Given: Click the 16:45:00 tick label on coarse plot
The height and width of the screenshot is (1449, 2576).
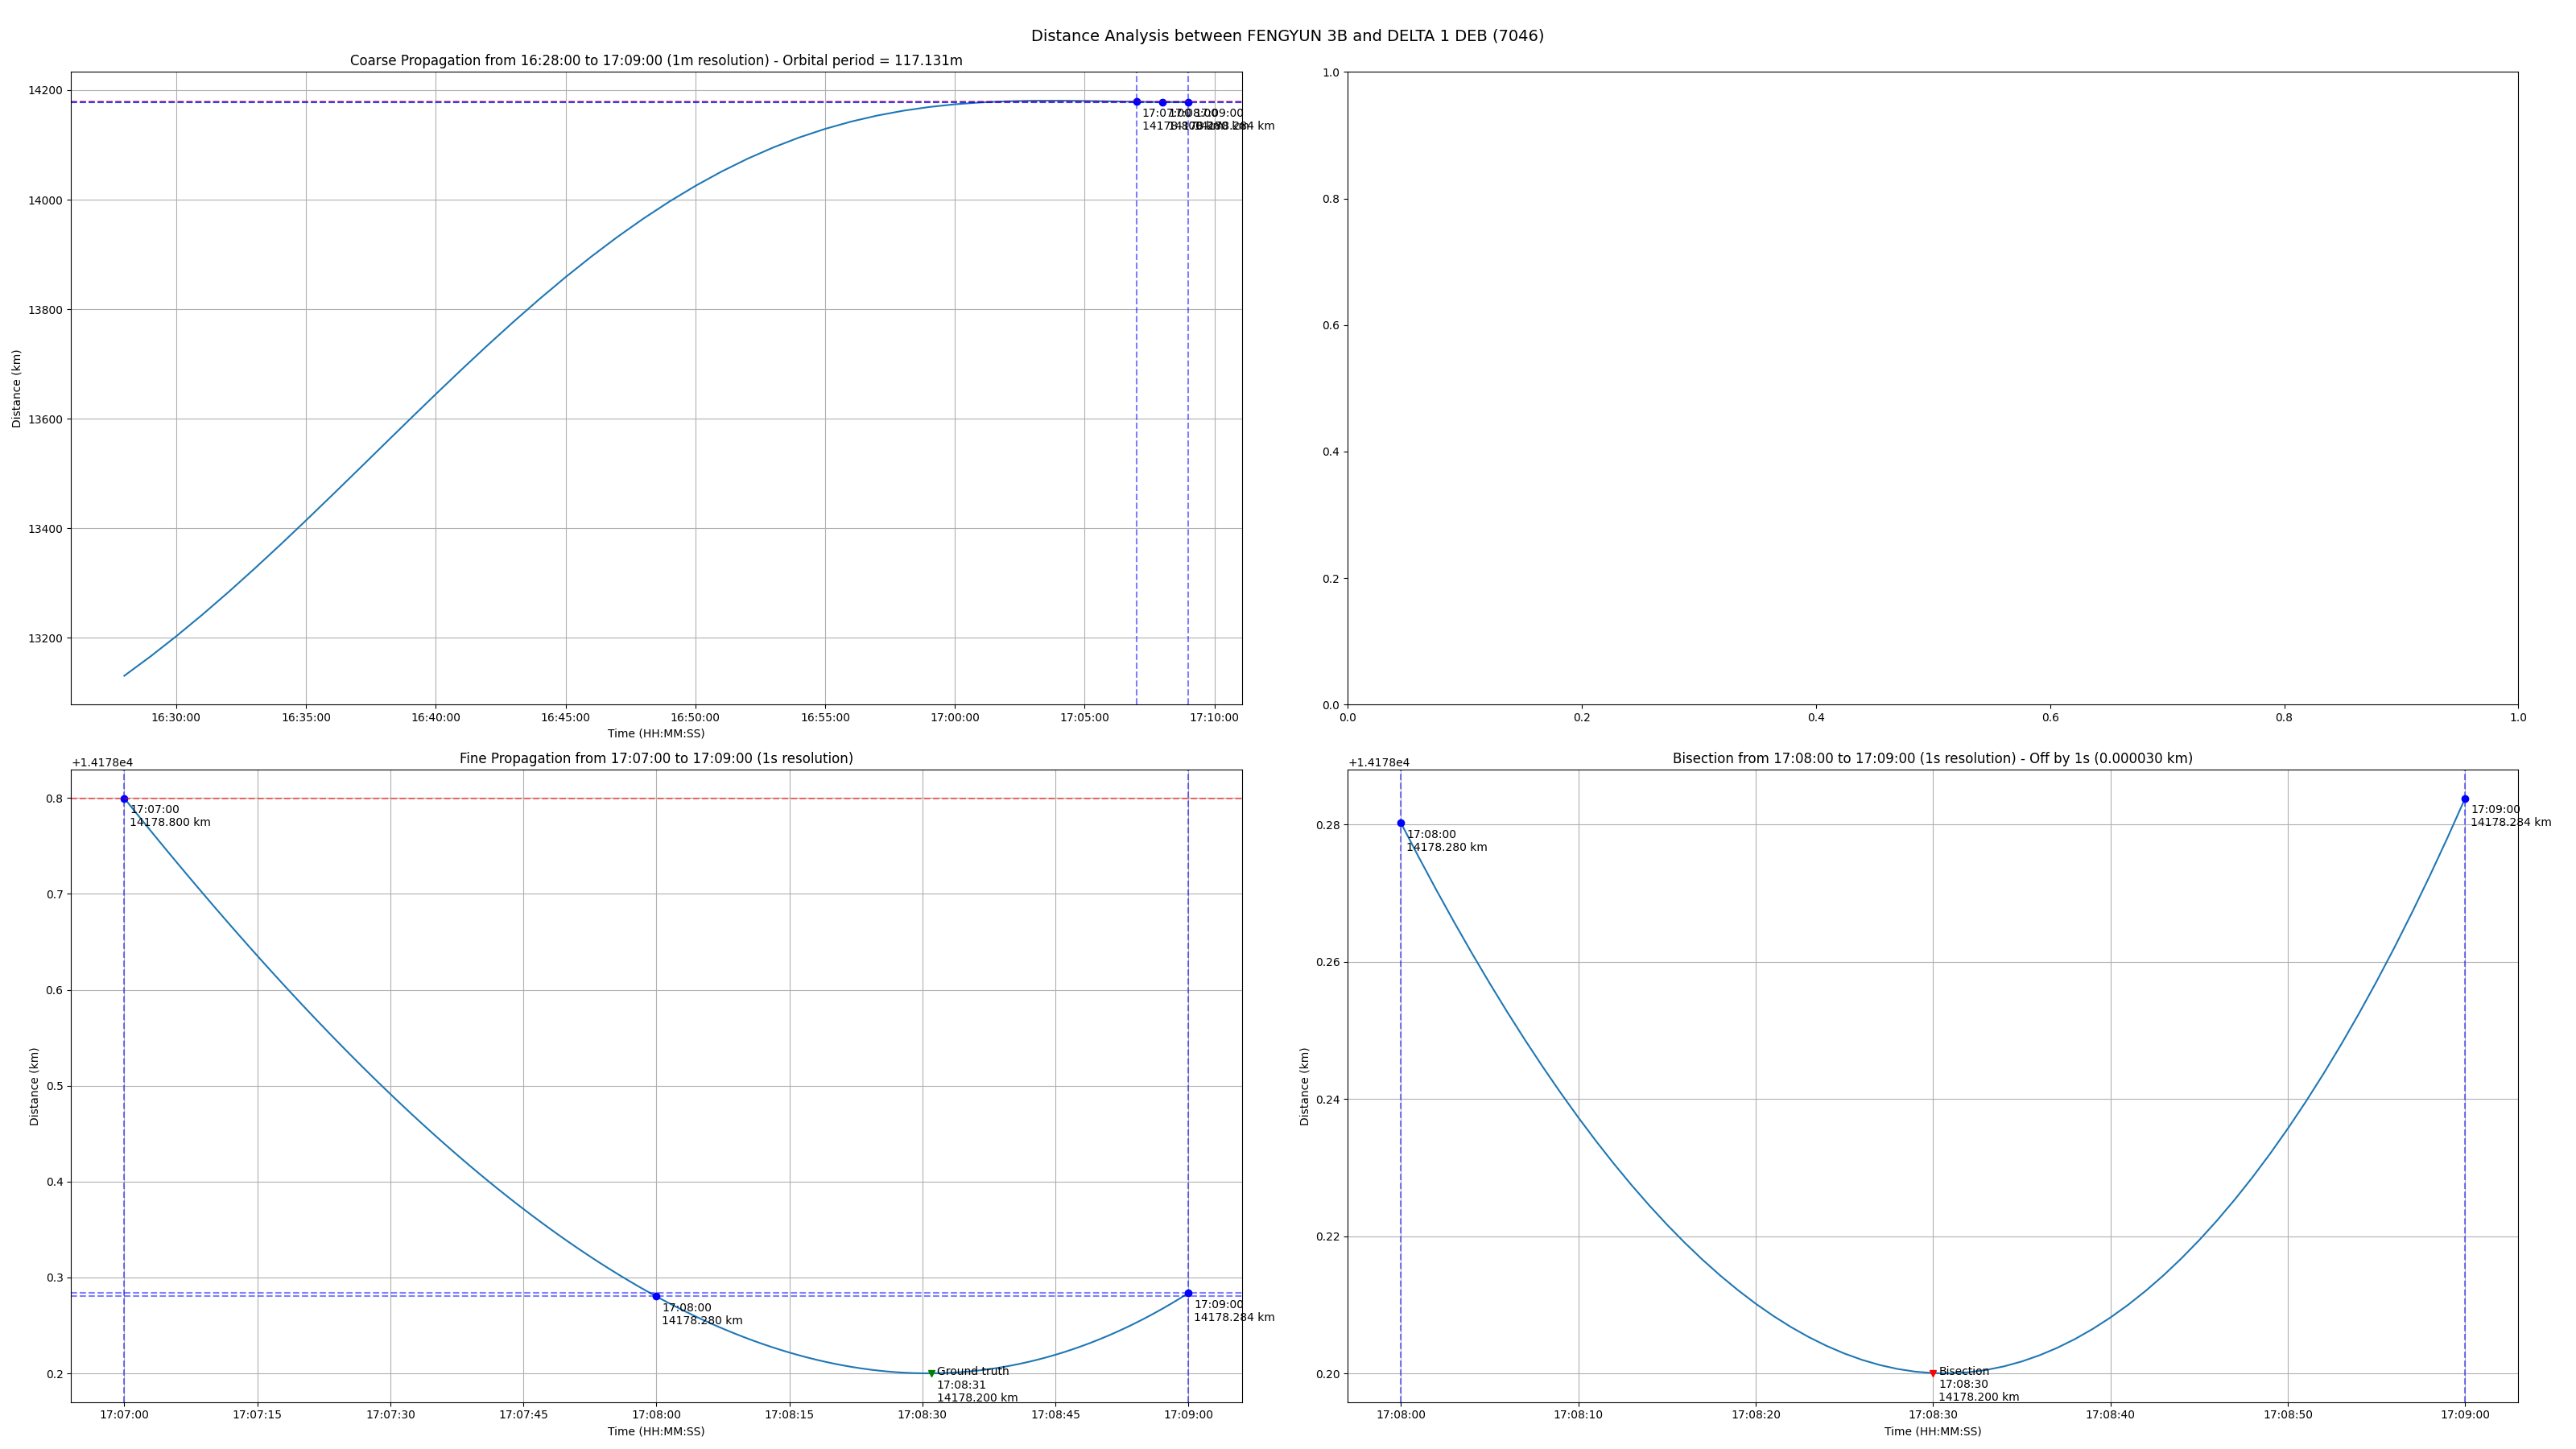Looking at the screenshot, I should [x=565, y=717].
